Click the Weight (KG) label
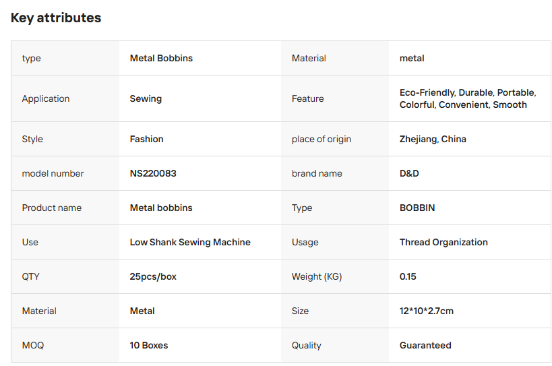 (317, 276)
